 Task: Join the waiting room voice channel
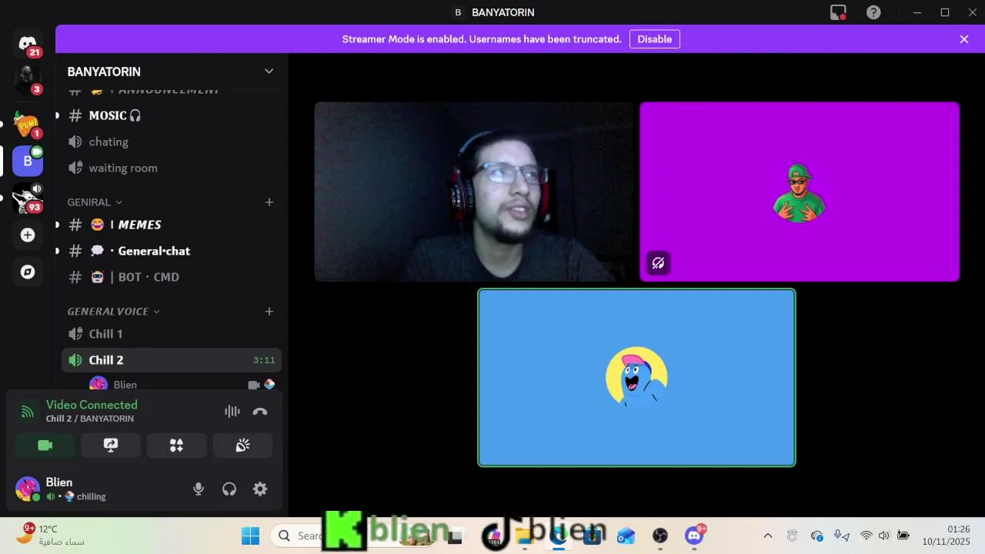pos(171,168)
